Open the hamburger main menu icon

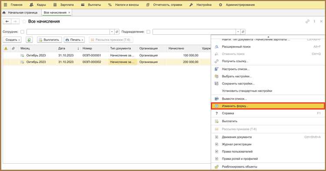coord(5,5)
